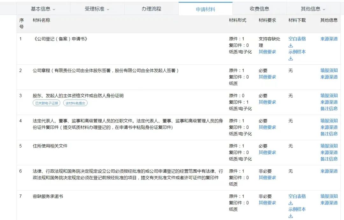Click the 其他信息 column header
The height and width of the screenshot is (220, 344).
[x=329, y=20]
